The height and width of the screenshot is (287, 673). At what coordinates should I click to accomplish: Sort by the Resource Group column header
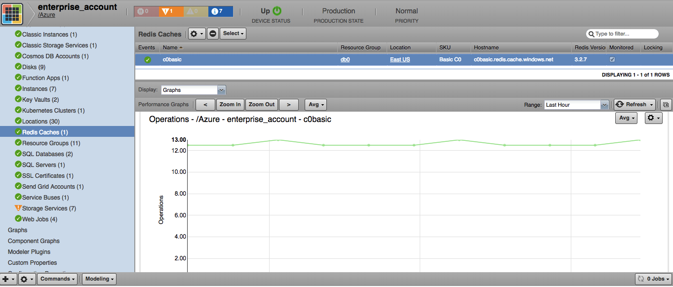(362, 47)
